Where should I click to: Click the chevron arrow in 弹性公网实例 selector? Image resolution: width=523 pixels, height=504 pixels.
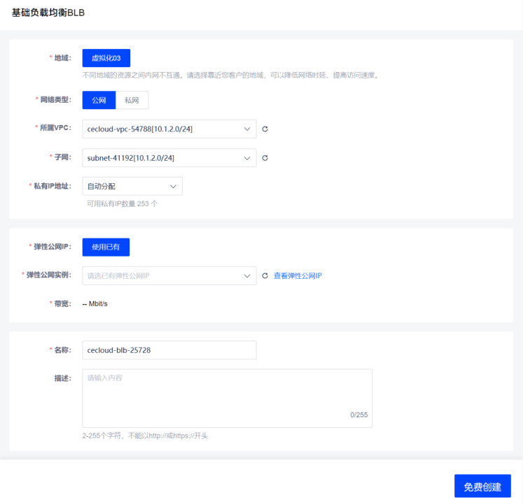pos(246,276)
